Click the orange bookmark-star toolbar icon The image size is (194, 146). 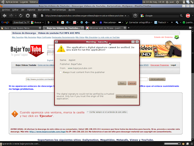click(x=63, y=23)
